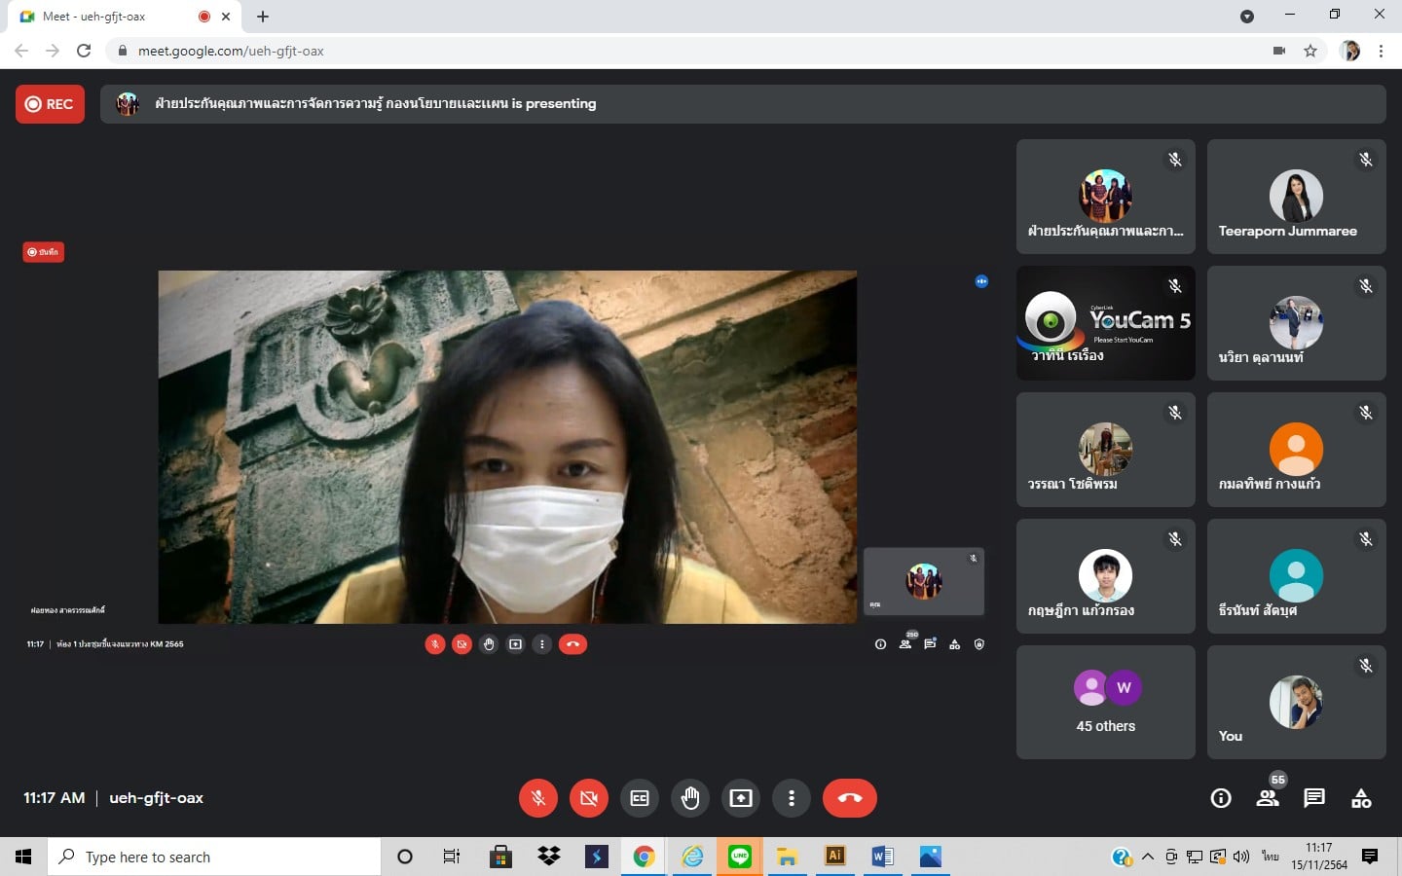Show the participants list panel
The image size is (1402, 876).
(1268, 798)
